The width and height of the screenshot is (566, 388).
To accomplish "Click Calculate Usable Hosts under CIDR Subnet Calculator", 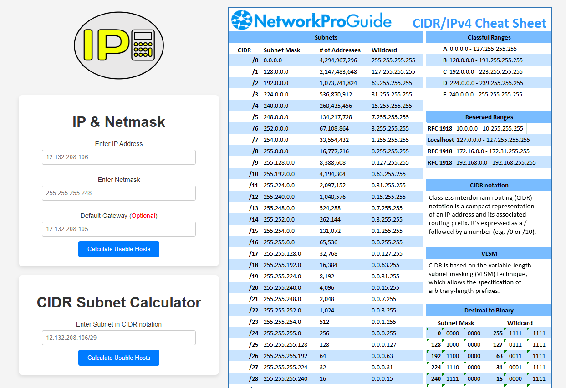I will [x=119, y=358].
